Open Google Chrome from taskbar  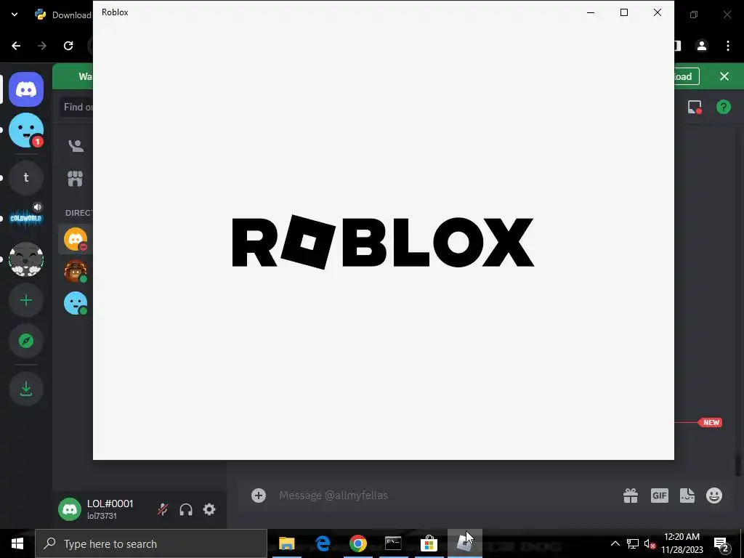click(358, 543)
